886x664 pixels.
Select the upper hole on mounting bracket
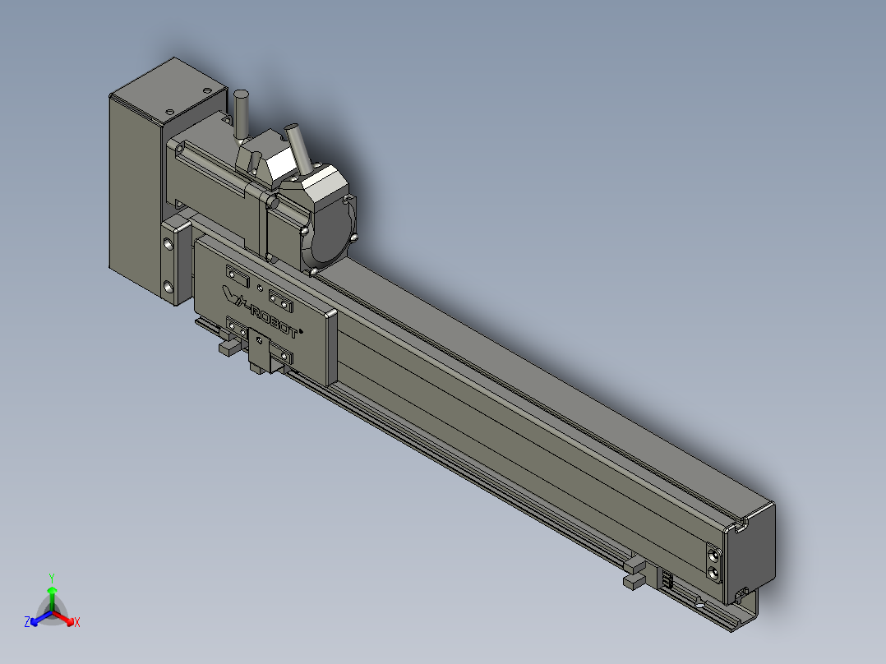[x=169, y=244]
